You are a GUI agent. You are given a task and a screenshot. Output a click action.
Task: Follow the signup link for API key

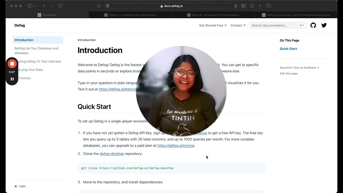(201, 133)
